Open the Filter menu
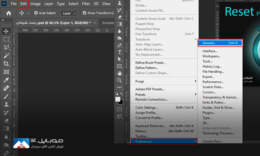Viewport: 260px width, 156px height. point(86,4)
